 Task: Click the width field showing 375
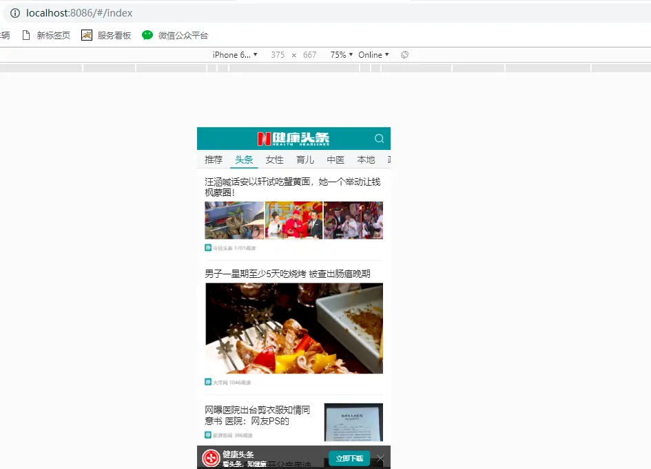(x=278, y=55)
